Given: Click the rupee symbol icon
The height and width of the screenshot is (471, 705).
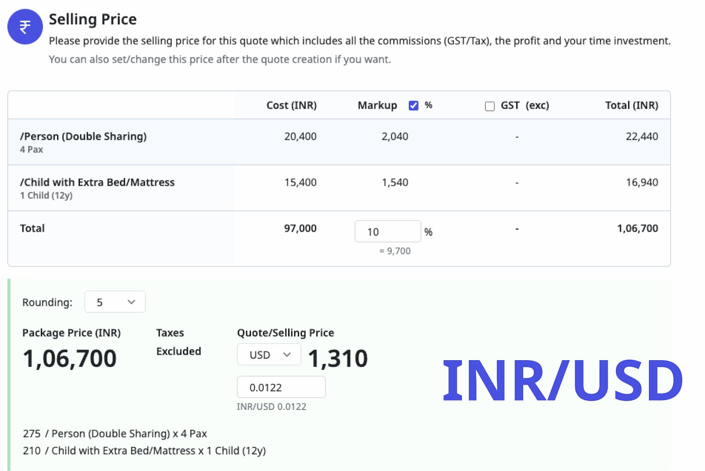Looking at the screenshot, I should pos(25,27).
